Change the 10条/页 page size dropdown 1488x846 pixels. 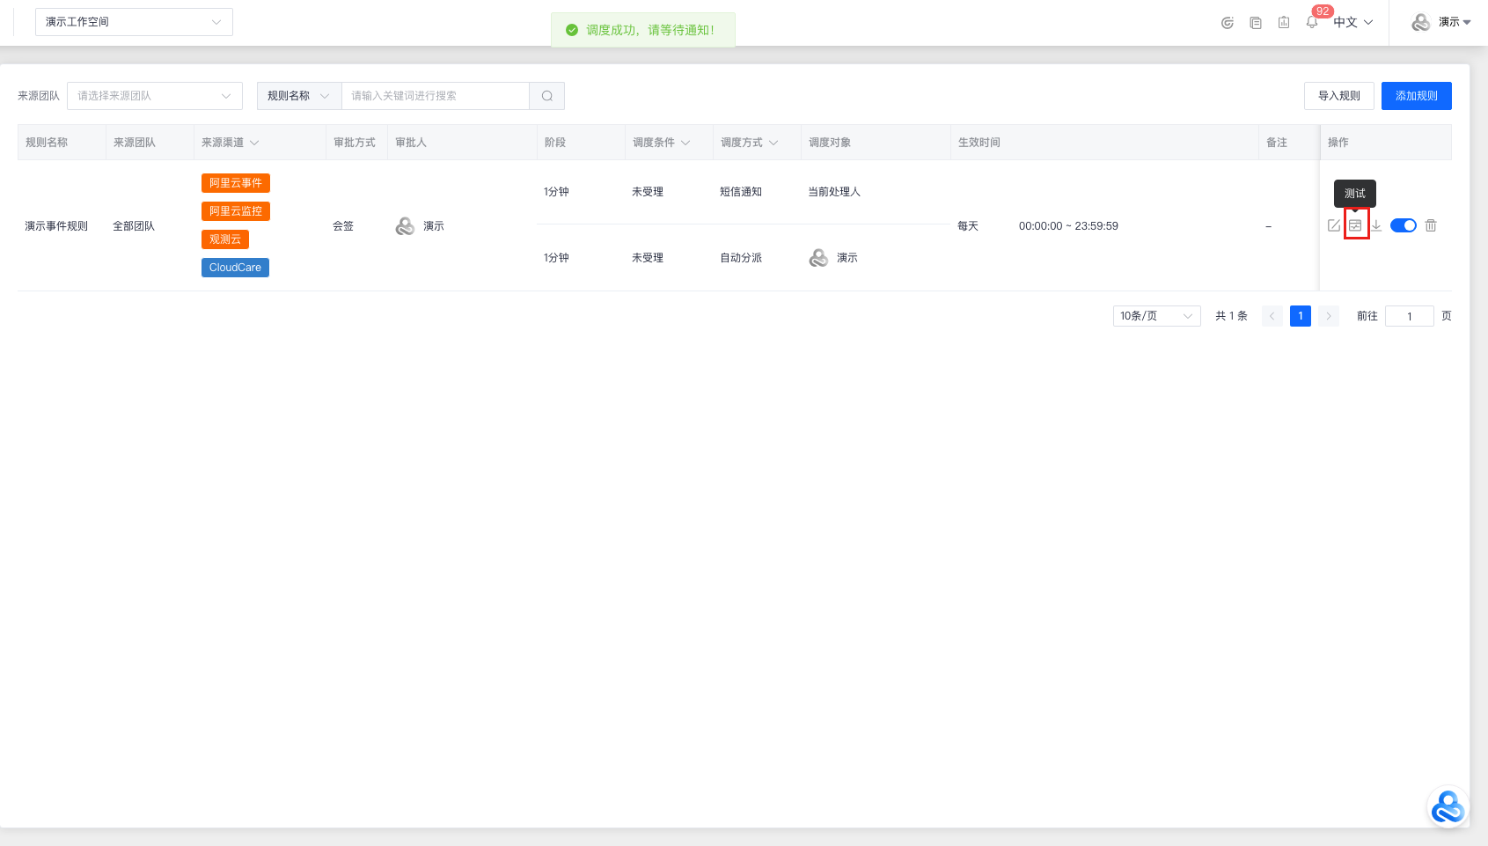coord(1156,316)
